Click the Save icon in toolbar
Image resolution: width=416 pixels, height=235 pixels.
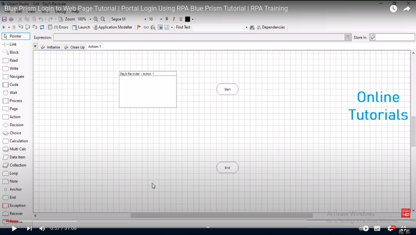[4, 19]
